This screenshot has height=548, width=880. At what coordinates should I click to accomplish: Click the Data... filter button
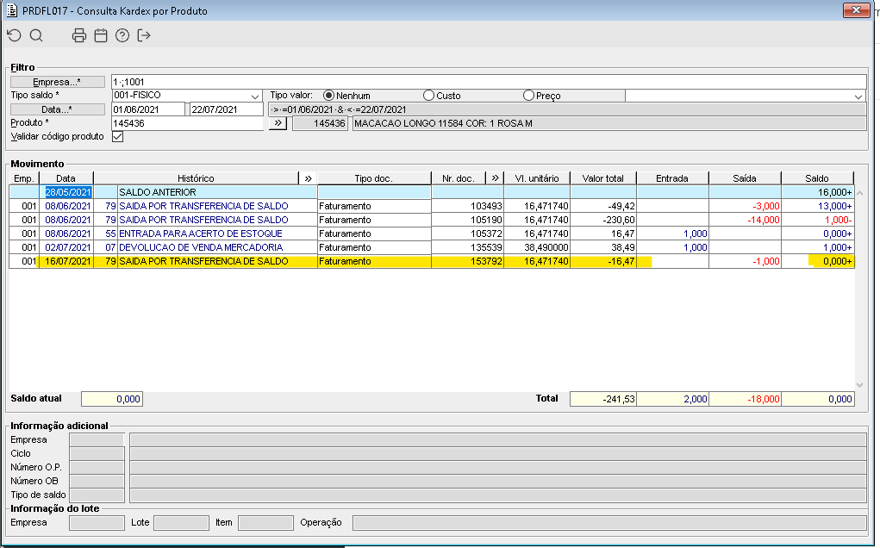[57, 109]
